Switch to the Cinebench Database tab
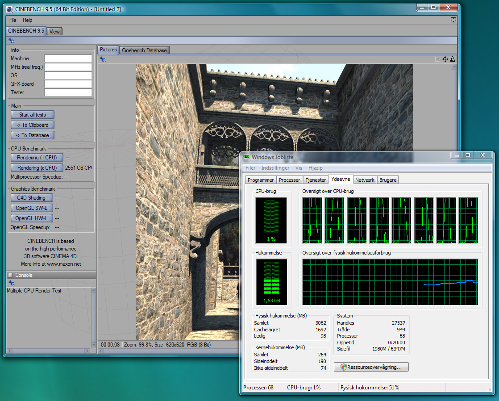Image resolution: width=499 pixels, height=401 pixels. click(144, 50)
